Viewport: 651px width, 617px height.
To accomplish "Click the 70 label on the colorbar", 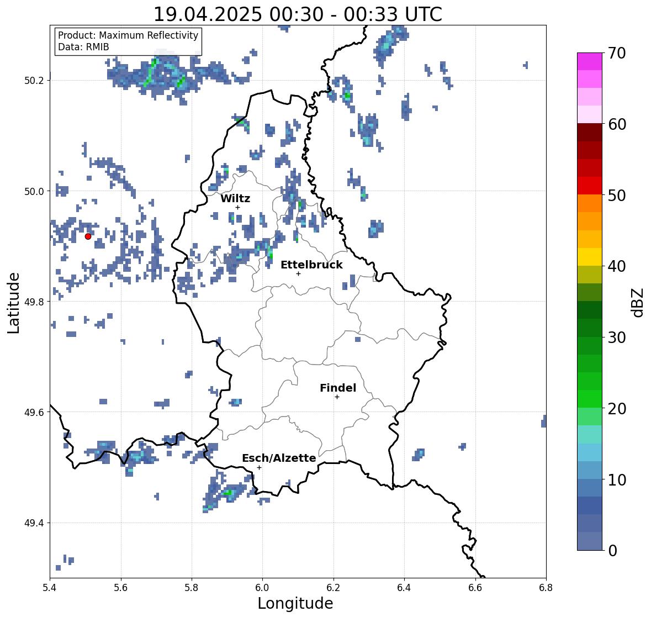I will pyautogui.click(x=617, y=53).
